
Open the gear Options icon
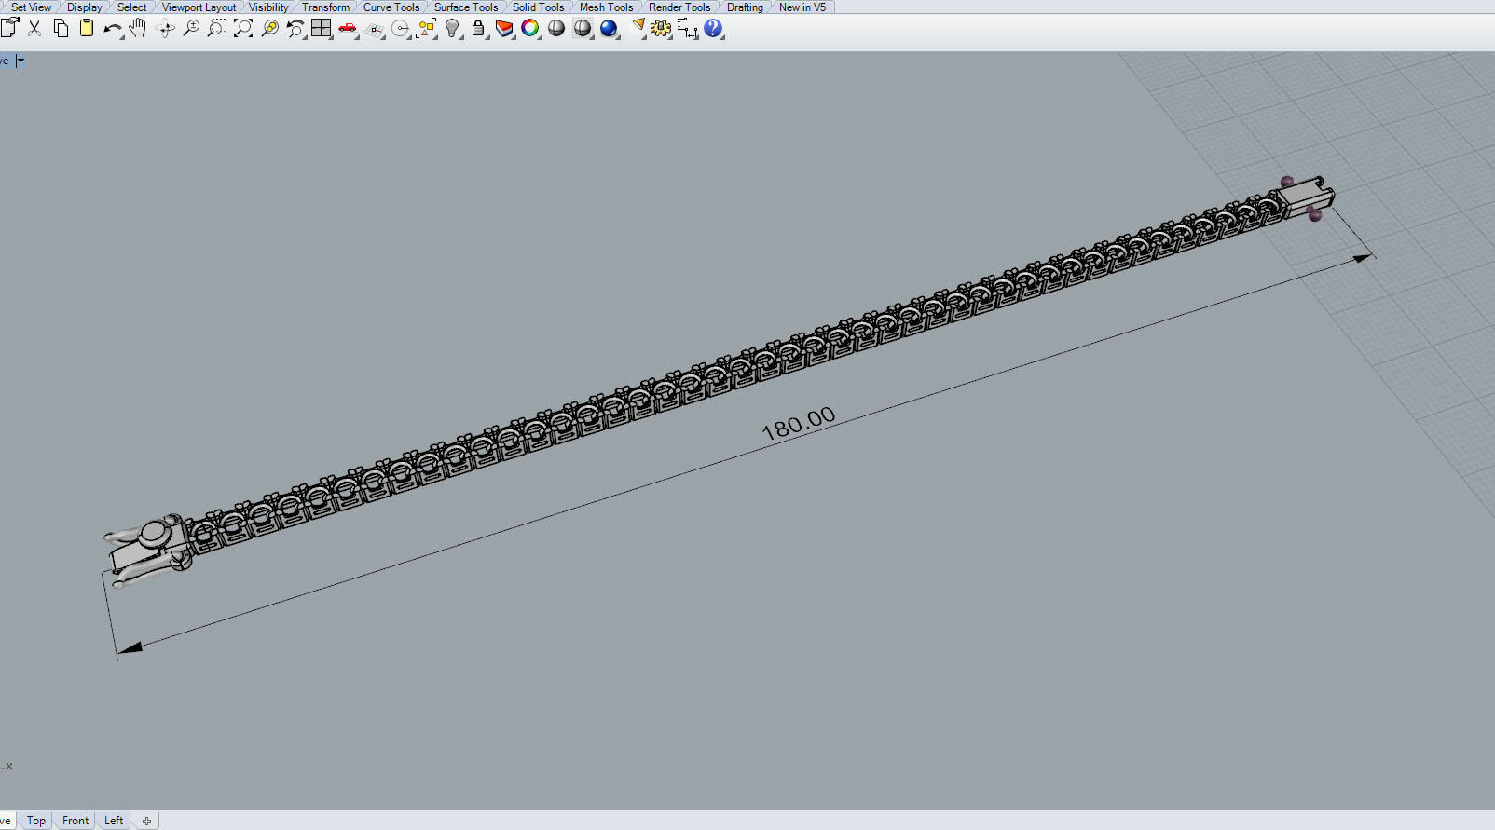(661, 29)
